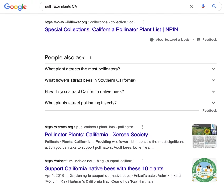The image size is (224, 190).
Task: Click the 'What plant attracts the most pollinators?' question text
Action: (x=82, y=69)
